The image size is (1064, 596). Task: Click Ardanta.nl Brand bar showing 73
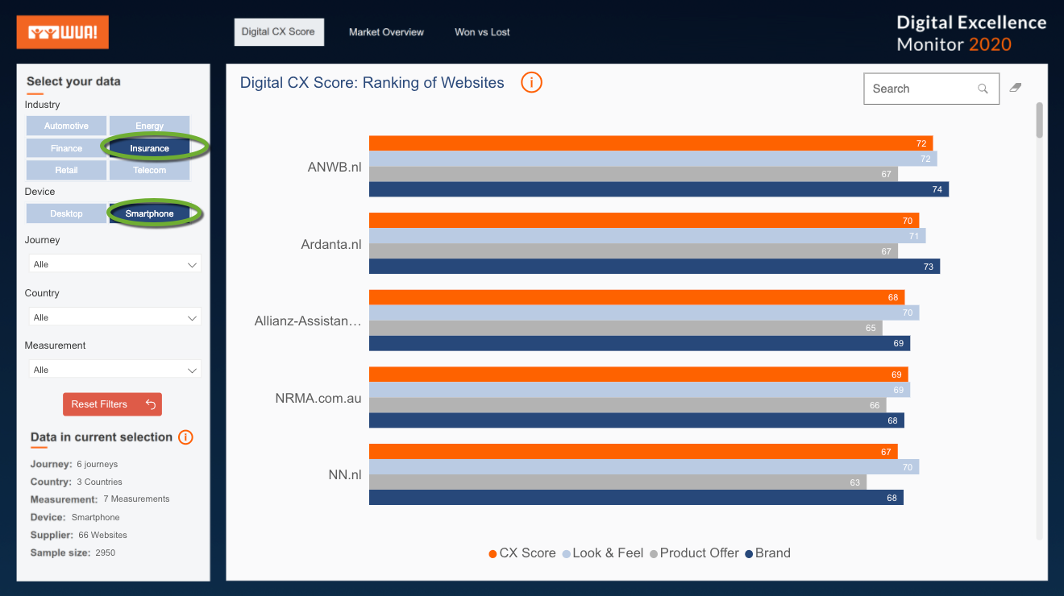655,267
